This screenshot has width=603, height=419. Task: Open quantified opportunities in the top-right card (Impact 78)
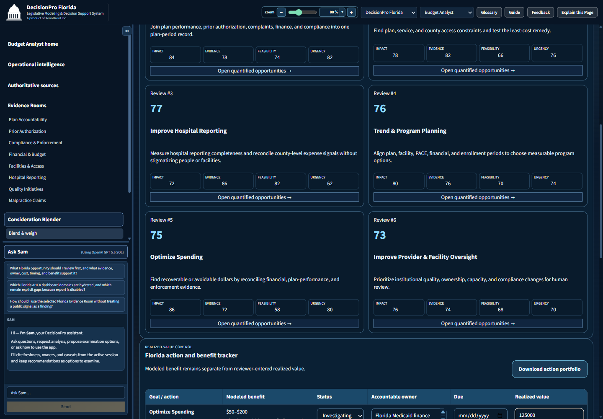click(478, 70)
